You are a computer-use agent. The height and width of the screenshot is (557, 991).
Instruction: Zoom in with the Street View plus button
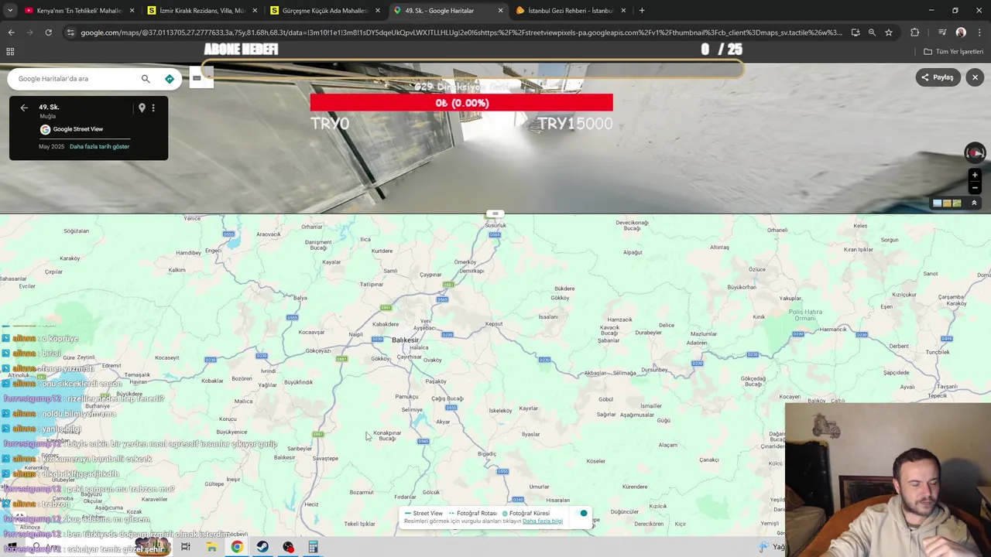[975, 176]
